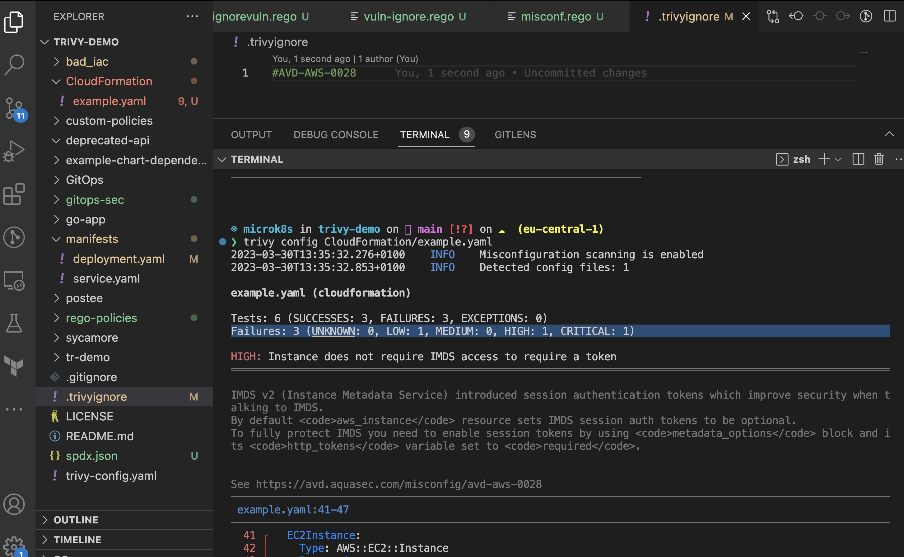
Task: Select deployment.yaml in the explorer
Action: coord(119,259)
